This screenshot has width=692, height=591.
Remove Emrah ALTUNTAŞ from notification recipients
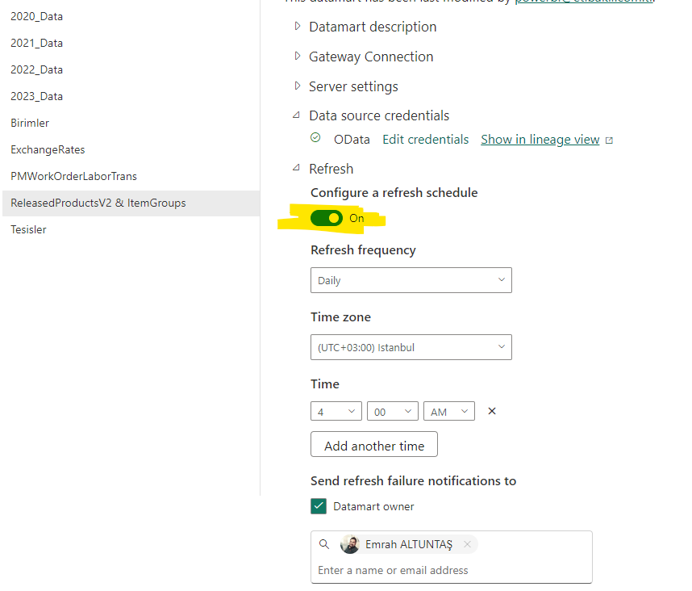[467, 544]
